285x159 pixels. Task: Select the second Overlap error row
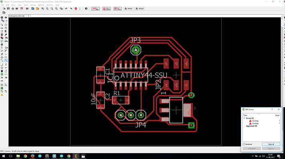click(255, 123)
